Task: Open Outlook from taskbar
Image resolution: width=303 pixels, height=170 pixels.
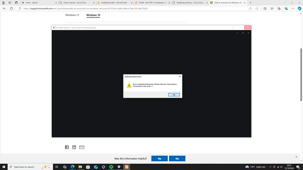Action: pos(96,167)
